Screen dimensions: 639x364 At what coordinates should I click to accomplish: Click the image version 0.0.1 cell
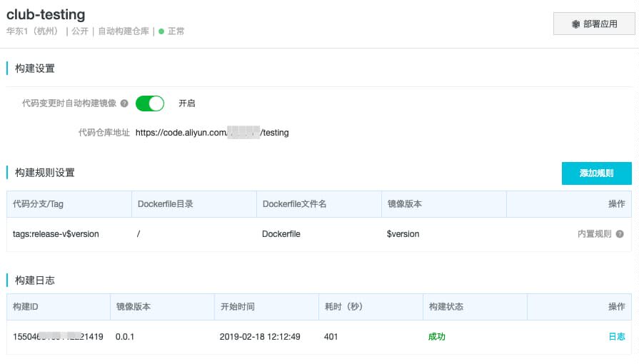tap(125, 337)
